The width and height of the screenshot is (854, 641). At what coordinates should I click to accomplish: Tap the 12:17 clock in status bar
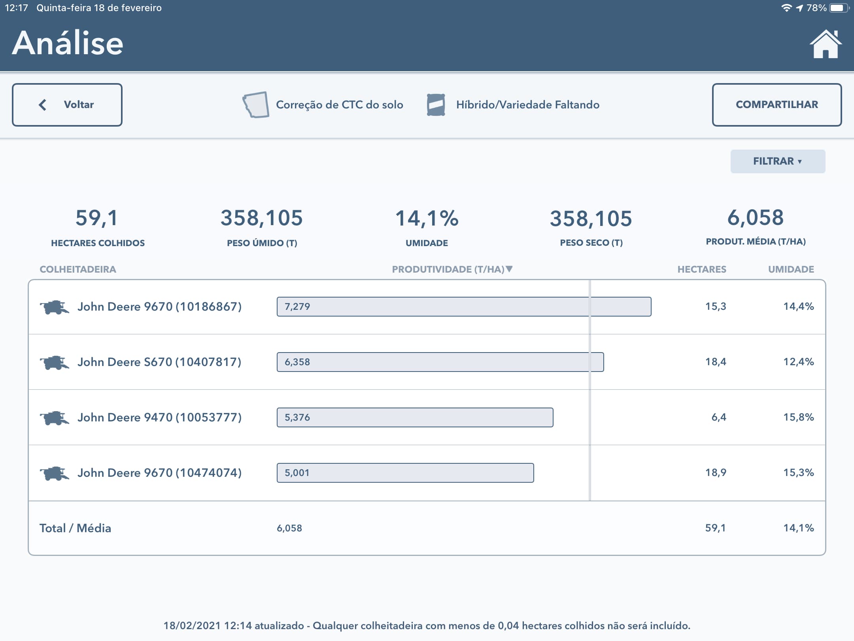tap(17, 8)
